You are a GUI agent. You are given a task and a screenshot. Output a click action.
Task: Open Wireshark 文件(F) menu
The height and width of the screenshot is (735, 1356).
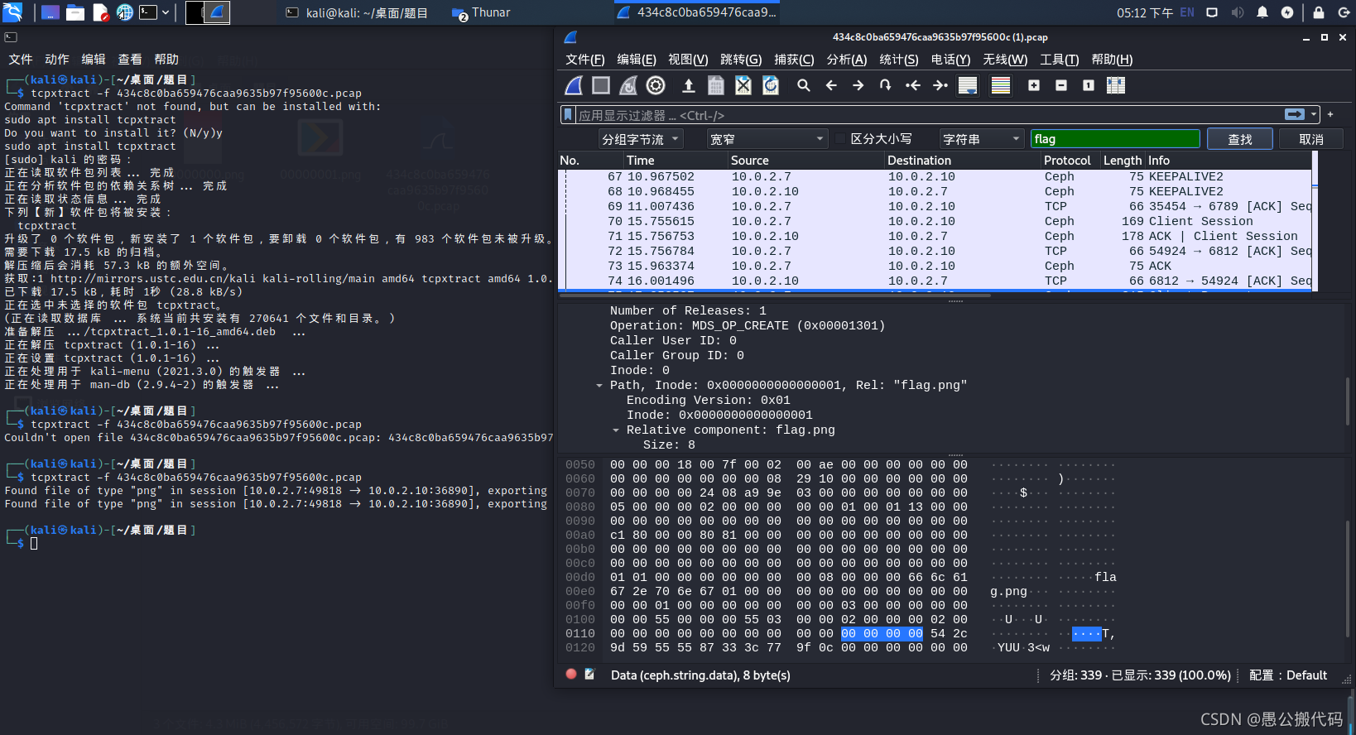coord(585,60)
